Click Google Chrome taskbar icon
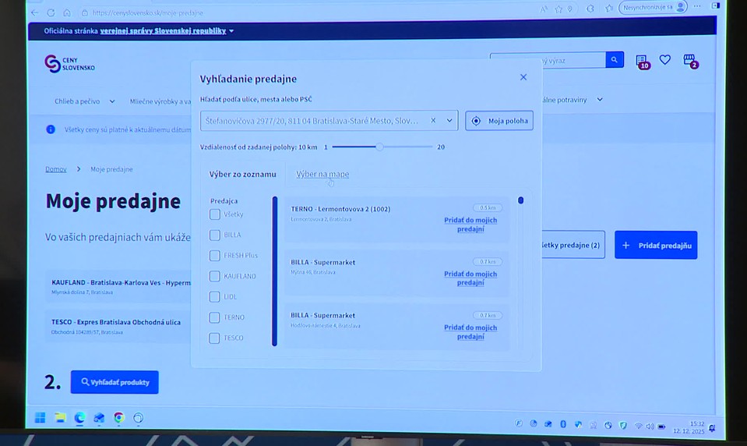The height and width of the screenshot is (446, 747). tap(118, 418)
